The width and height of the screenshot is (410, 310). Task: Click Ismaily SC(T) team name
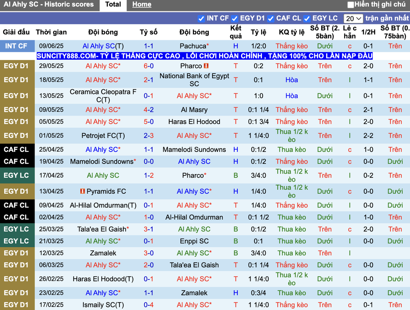coord(103,305)
